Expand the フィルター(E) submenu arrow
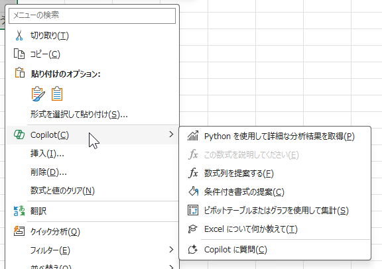Screen dimensions: 382x269 pyautogui.click(x=171, y=250)
